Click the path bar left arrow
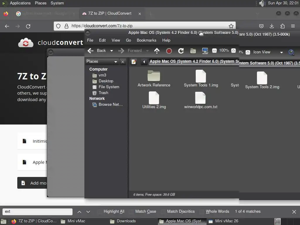This screenshot has width=300, height=225. tap(144, 62)
